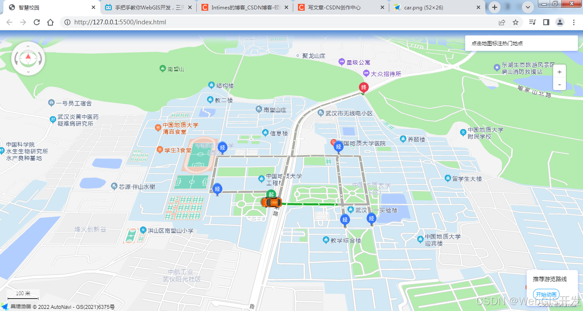Click the 大众招待所 hotel POI icon
This screenshot has width=583, height=311.
tap(366, 73)
